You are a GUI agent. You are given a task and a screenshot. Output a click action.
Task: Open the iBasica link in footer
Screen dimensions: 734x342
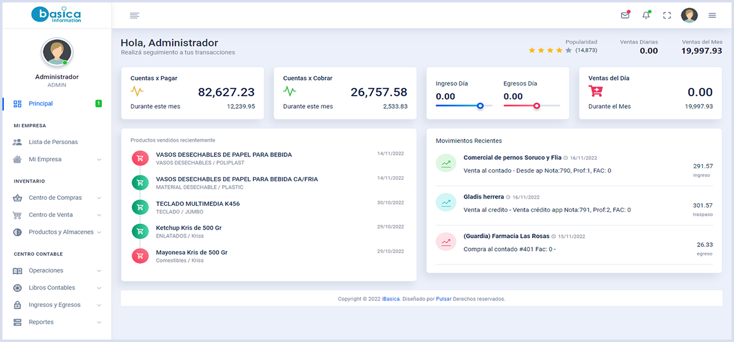coord(390,299)
